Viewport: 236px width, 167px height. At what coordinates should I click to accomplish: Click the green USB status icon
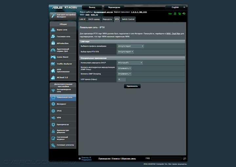coord(184,13)
